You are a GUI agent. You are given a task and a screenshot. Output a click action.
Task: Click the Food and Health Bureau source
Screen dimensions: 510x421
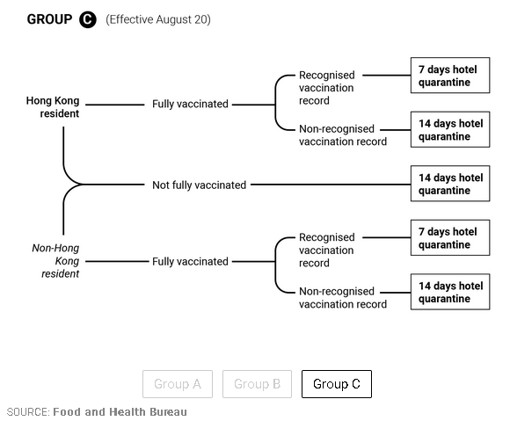coord(120,412)
